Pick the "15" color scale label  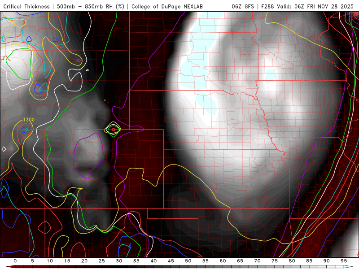67,261
